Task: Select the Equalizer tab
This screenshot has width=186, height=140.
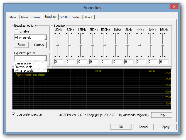Action: point(50,17)
